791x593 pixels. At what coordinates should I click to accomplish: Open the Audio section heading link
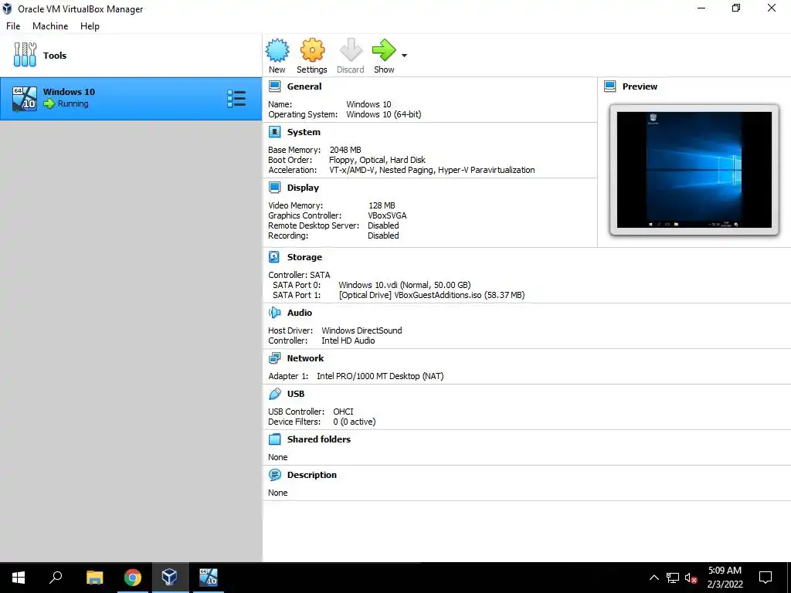pos(300,313)
